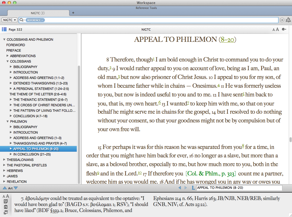Select In Conclusion (21–25)
This screenshot has width=292, height=217.
point(32,154)
